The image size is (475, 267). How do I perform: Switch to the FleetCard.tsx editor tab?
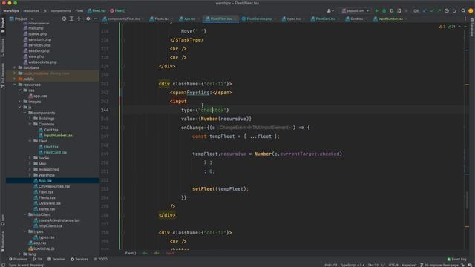click(x=325, y=19)
